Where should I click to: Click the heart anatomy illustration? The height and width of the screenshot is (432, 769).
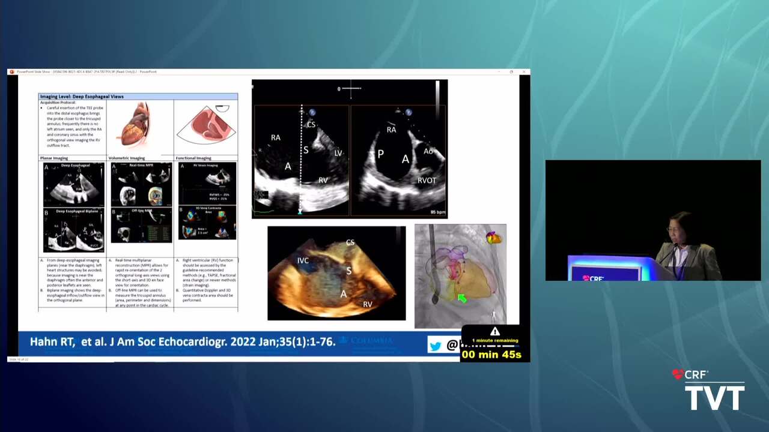135,124
